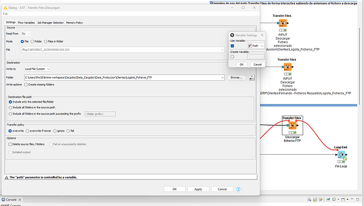Select the Folder mode radio button
This screenshot has height=206, width=364.
[32, 42]
